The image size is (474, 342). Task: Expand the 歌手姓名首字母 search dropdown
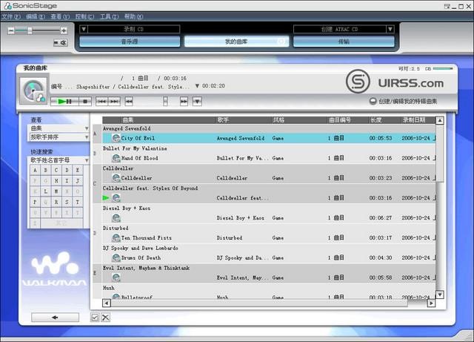click(59, 160)
